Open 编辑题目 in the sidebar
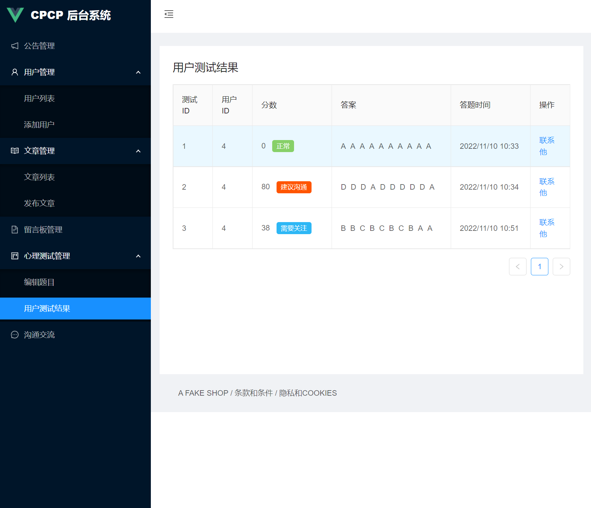The width and height of the screenshot is (591, 508). pyautogui.click(x=75, y=282)
